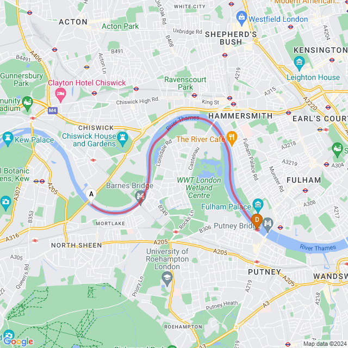Click the WWT London Wetland Centre label
This screenshot has height=348, width=348.
coord(199,188)
